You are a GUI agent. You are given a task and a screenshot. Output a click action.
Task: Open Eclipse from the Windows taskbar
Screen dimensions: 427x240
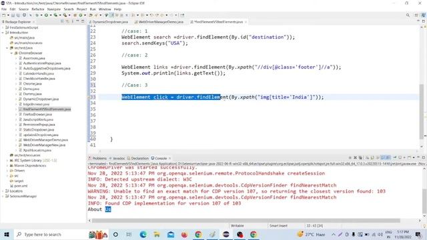click(x=226, y=234)
